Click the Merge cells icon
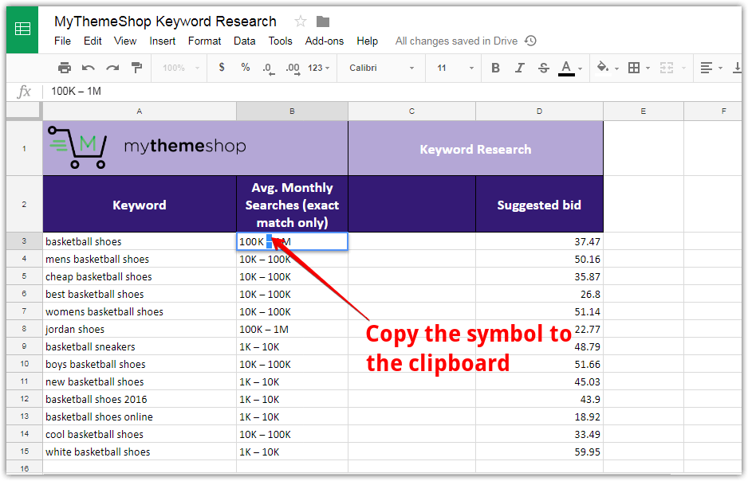The height and width of the screenshot is (481, 748). point(667,68)
